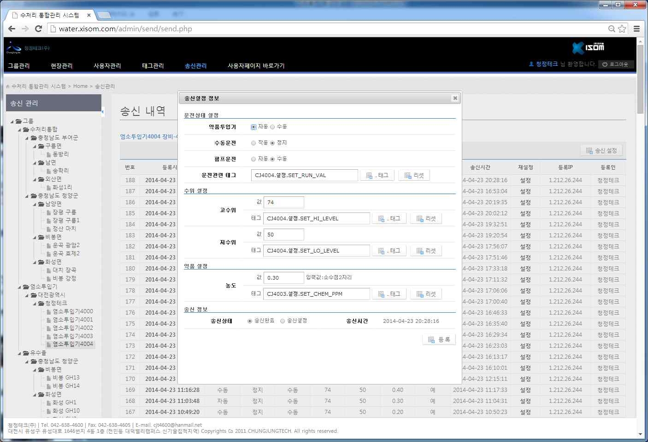The width and height of the screenshot is (648, 442).
Task: Click the 태그 button for 운전관련 태그
Action: click(x=377, y=175)
